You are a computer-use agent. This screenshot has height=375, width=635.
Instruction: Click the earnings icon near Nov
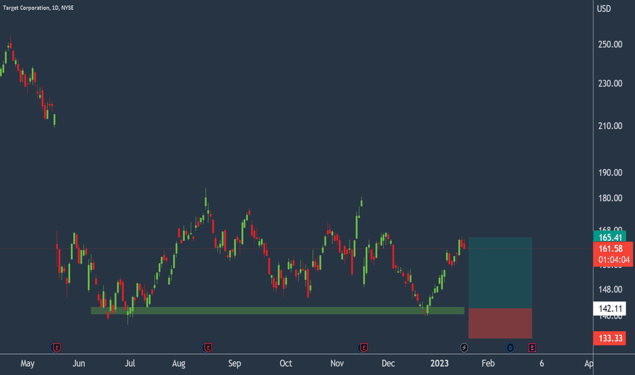(363, 348)
